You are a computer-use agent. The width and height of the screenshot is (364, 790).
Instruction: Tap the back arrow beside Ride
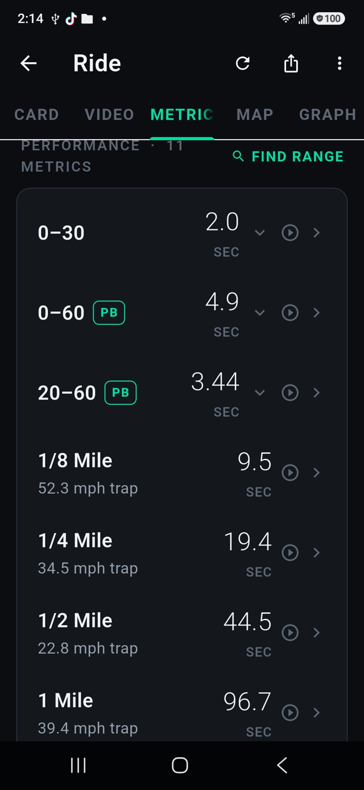(x=28, y=63)
